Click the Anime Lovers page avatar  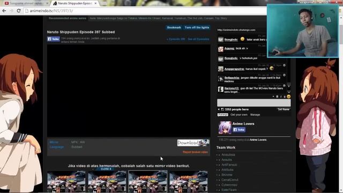225,128
